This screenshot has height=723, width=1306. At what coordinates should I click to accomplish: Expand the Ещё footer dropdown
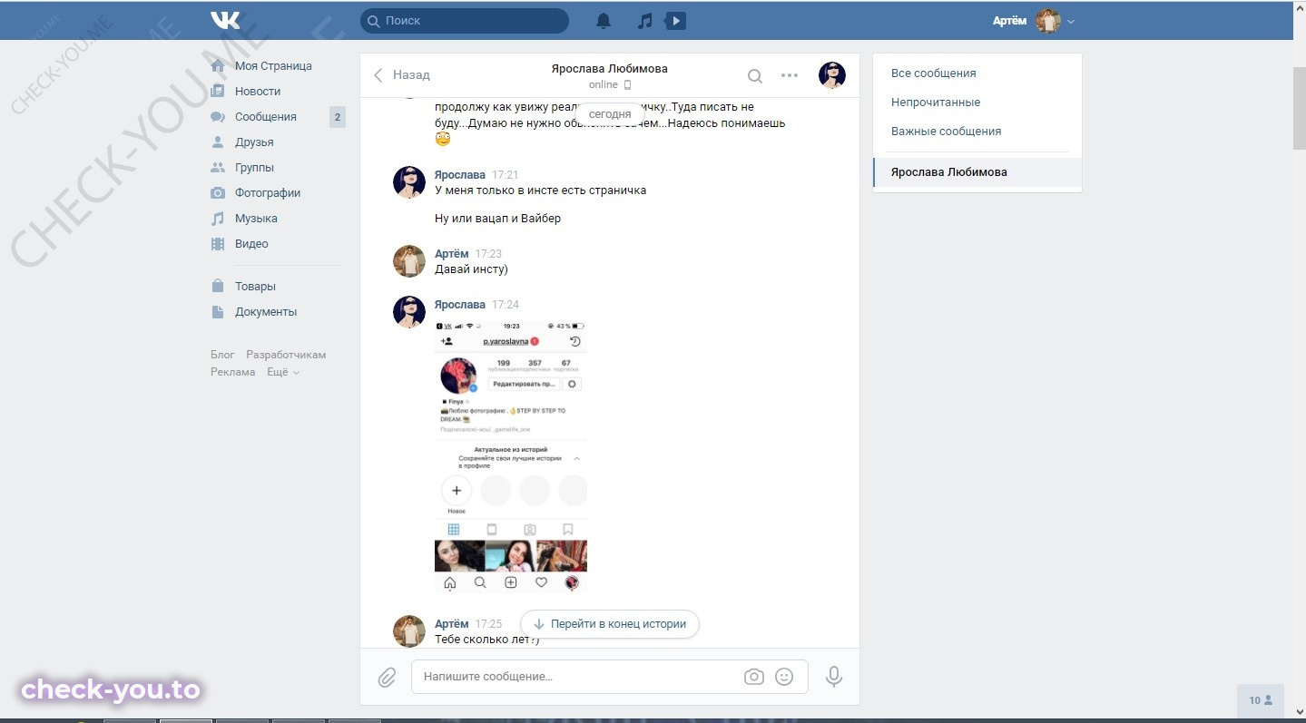click(283, 372)
